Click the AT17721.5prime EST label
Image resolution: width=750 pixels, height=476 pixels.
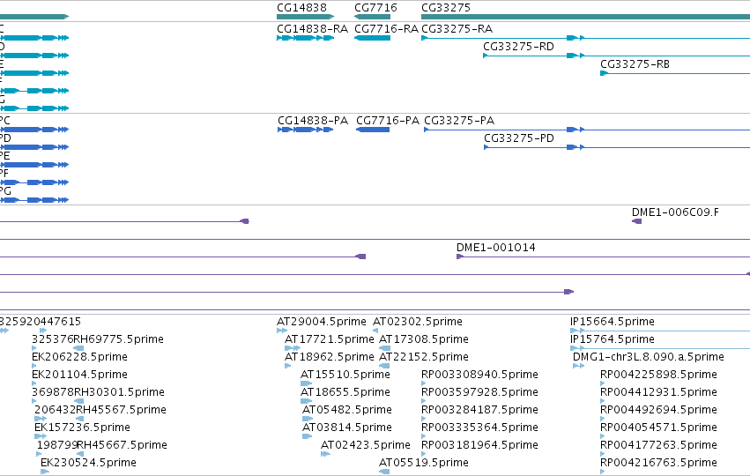click(329, 339)
